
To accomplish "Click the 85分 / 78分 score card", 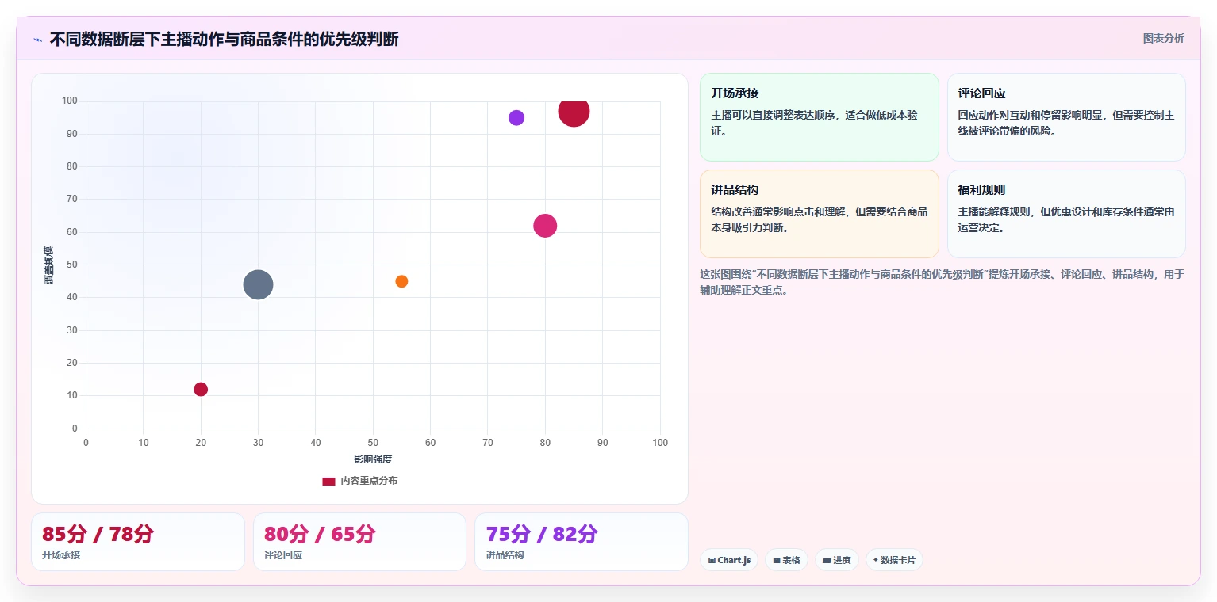I will coord(138,542).
